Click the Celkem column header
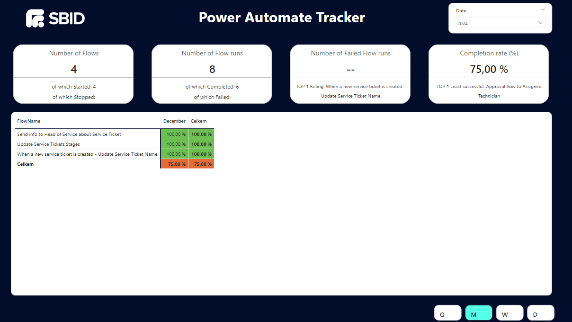 198,121
